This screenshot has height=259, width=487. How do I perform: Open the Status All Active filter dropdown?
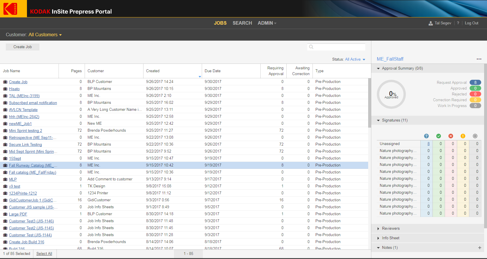[x=355, y=59]
